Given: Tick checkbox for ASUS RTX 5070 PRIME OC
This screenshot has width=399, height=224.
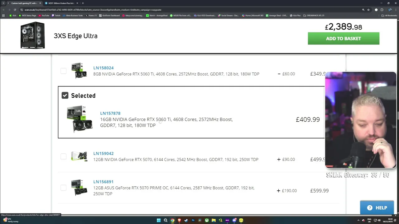Looking at the screenshot, I should tap(63, 188).
